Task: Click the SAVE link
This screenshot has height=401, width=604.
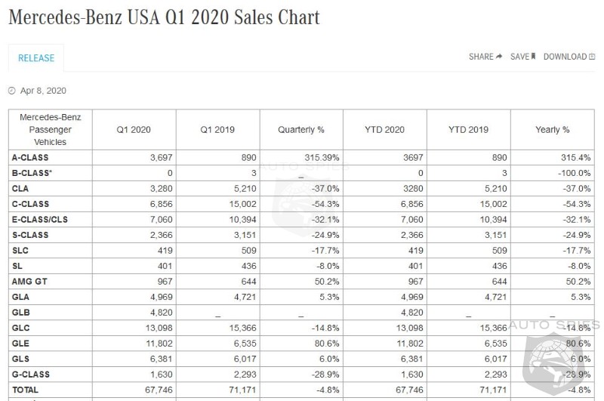Action: coord(519,57)
